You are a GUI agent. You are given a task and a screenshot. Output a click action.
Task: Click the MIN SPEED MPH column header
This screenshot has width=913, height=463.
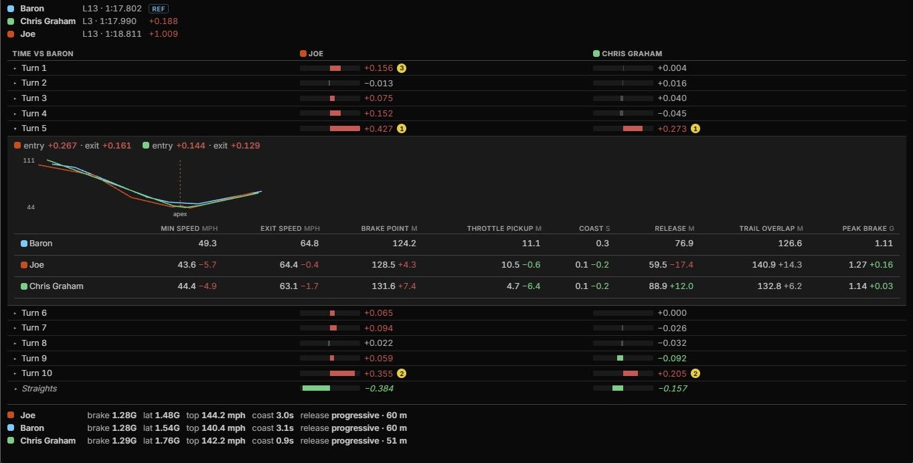189,229
